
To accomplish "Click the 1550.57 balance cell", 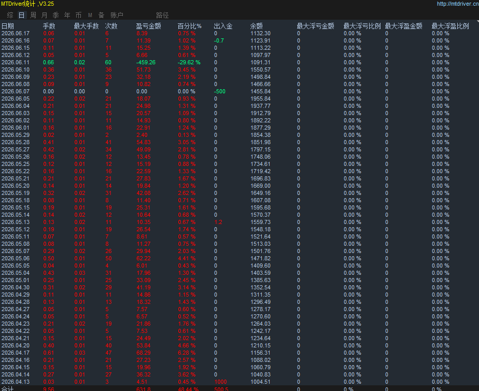I will [261, 69].
